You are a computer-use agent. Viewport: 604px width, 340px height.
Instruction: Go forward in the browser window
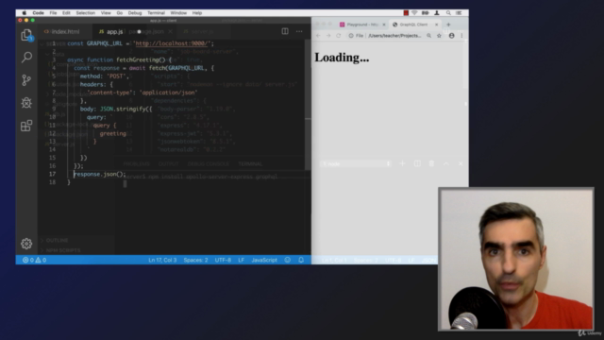point(328,36)
